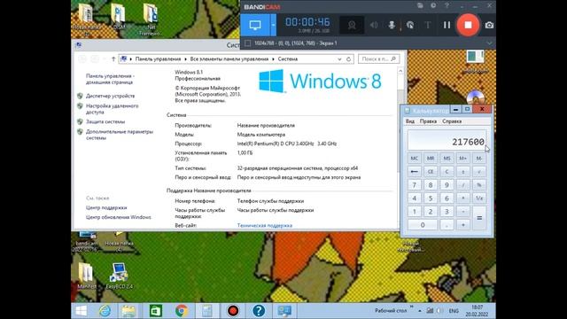567x319 pixels.
Task: Click CE in Calculator
Action: point(431,171)
